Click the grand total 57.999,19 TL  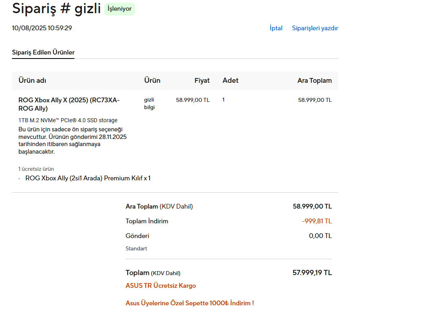[x=312, y=273]
